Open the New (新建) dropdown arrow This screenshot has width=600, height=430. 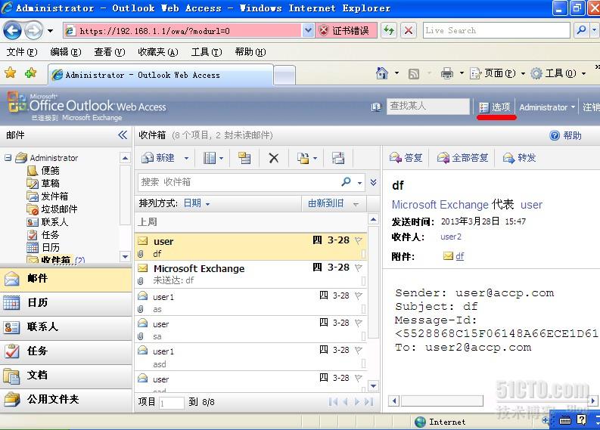[186, 158]
